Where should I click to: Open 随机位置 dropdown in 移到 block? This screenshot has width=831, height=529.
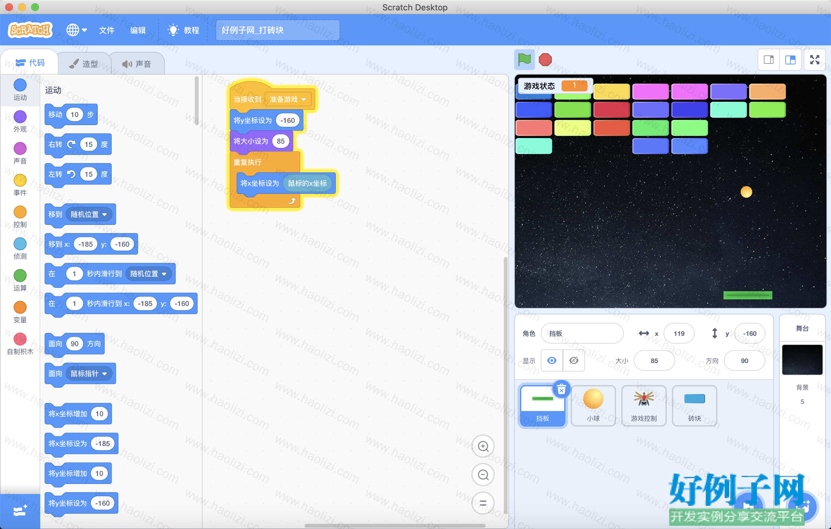(89, 214)
